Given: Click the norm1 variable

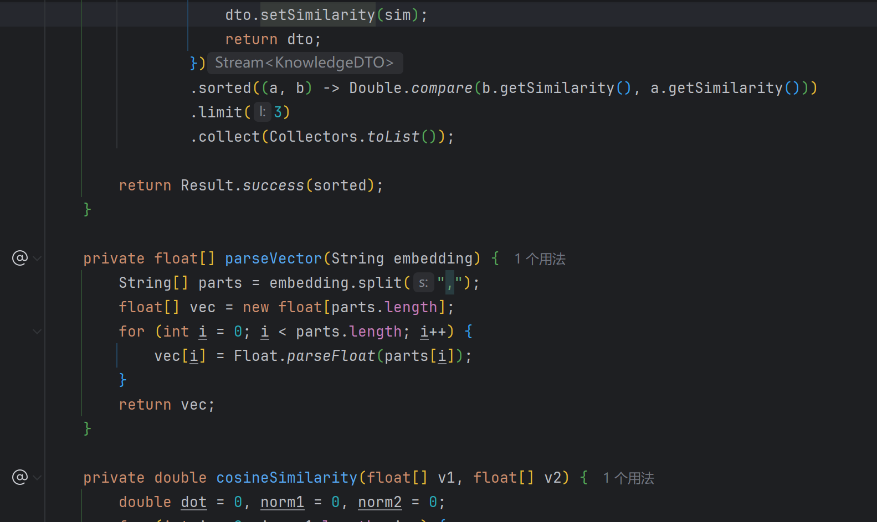Looking at the screenshot, I should 283,502.
